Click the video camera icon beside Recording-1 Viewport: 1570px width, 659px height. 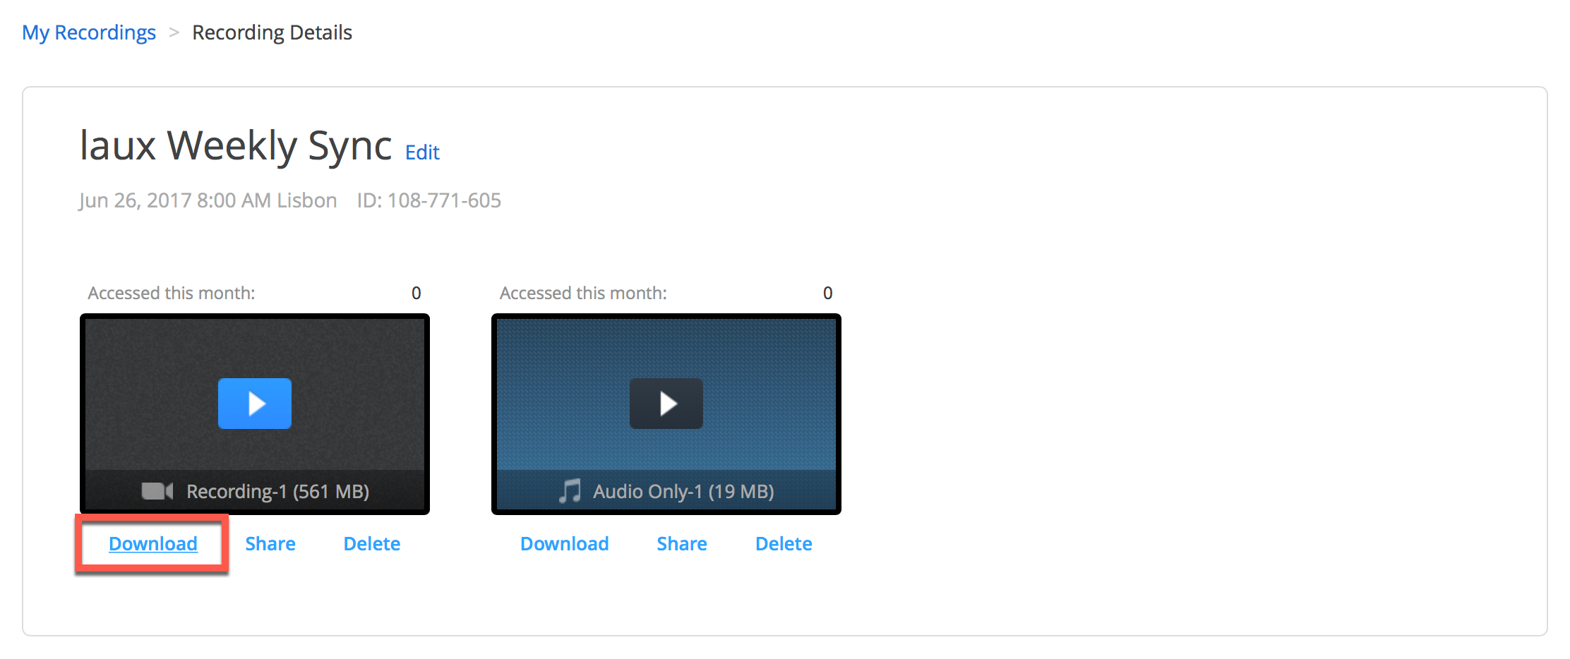[x=157, y=491]
